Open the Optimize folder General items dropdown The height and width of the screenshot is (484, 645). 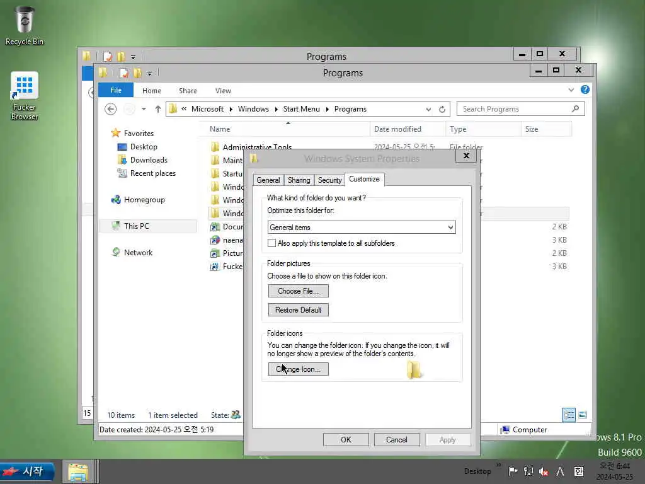tap(362, 227)
